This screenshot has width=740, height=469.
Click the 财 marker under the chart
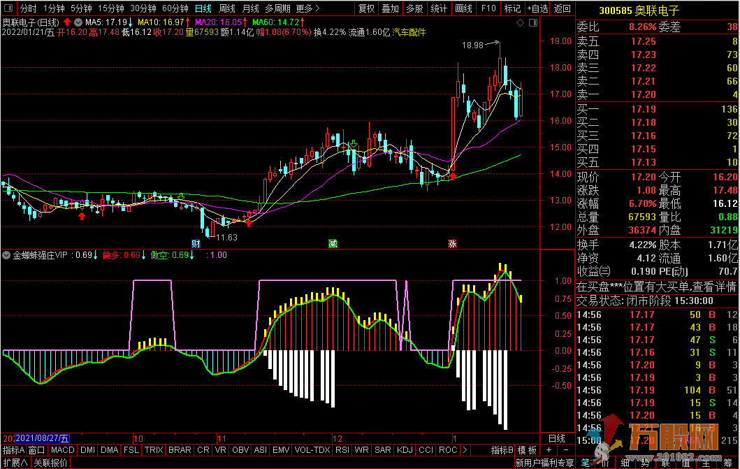[x=196, y=243]
